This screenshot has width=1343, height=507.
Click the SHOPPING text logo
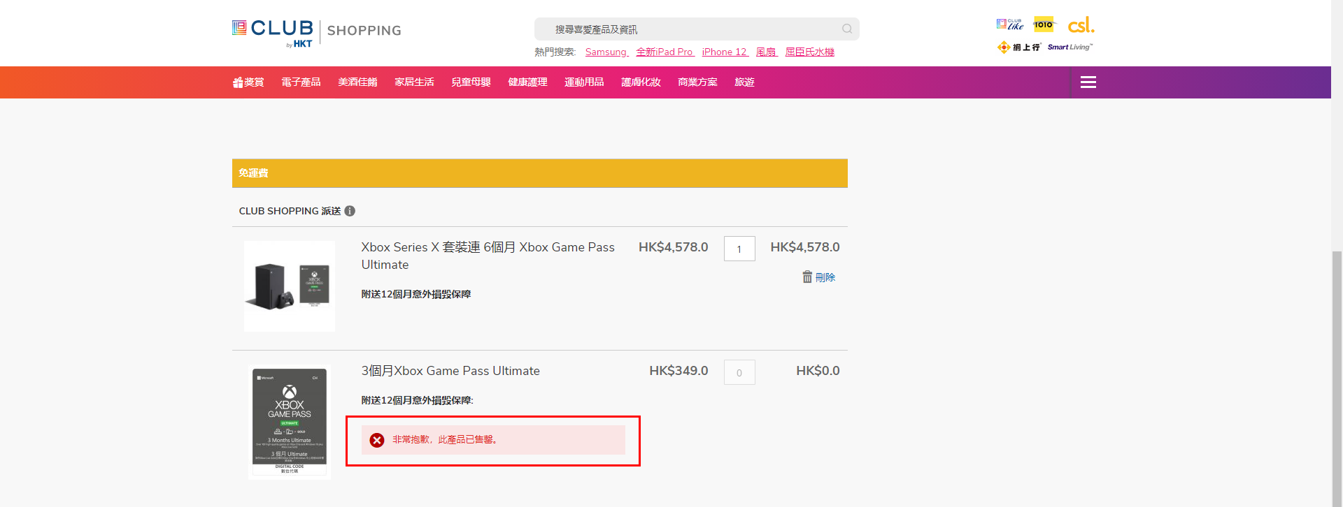[x=364, y=31]
